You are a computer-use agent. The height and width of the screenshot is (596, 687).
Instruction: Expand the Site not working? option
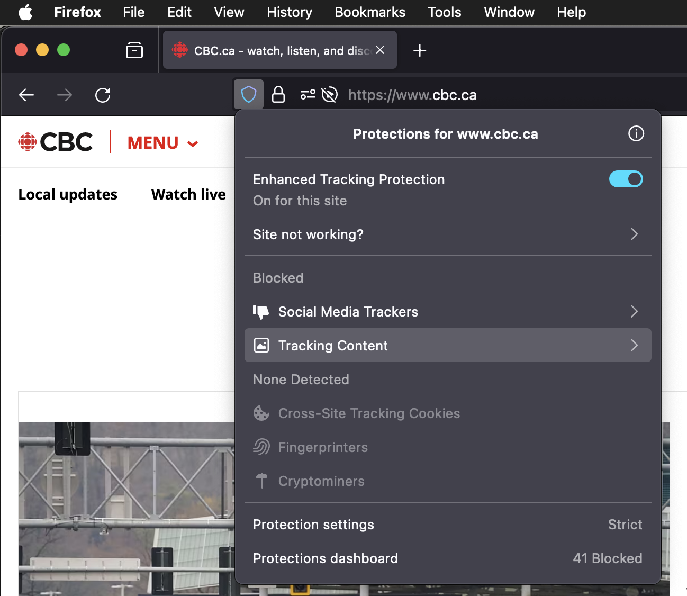pyautogui.click(x=447, y=234)
